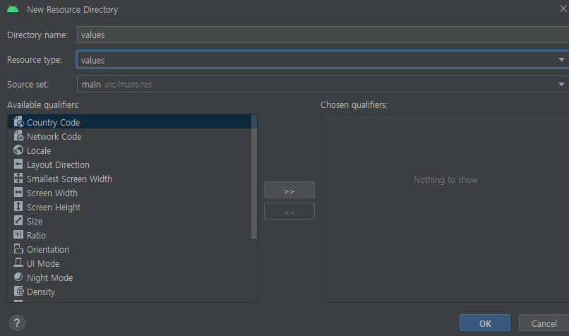Screen dimensions: 569x336
Task: Remove qualifier with the << button
Action: coord(289,211)
